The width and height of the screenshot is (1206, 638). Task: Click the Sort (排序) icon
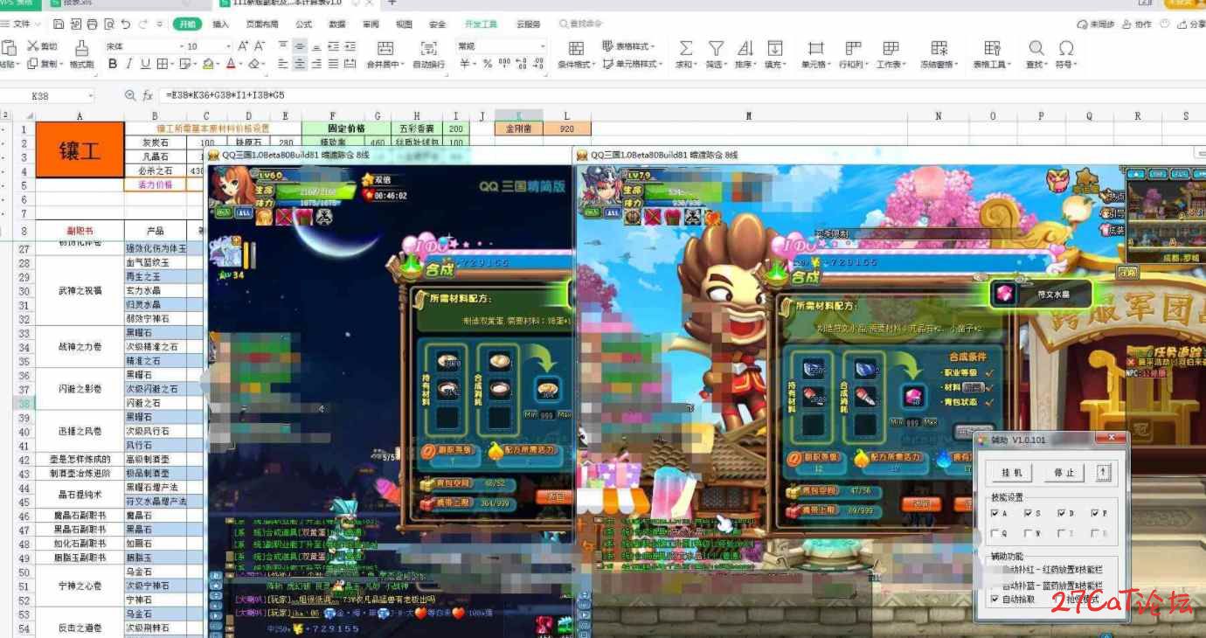click(x=745, y=48)
